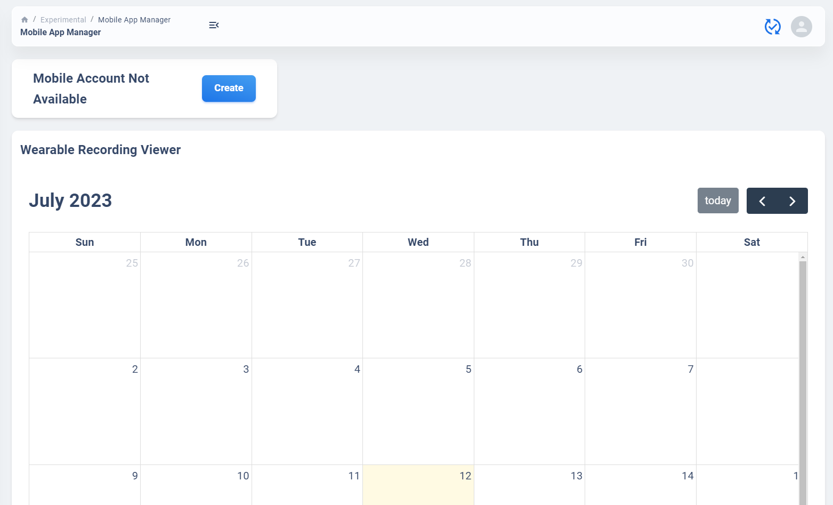This screenshot has height=505, width=833.
Task: Advance to next month with right chevron
Action: 792,201
